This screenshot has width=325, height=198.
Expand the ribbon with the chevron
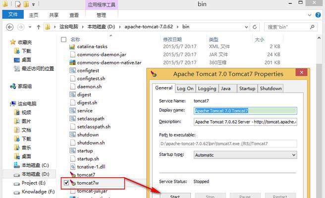(x=310, y=15)
